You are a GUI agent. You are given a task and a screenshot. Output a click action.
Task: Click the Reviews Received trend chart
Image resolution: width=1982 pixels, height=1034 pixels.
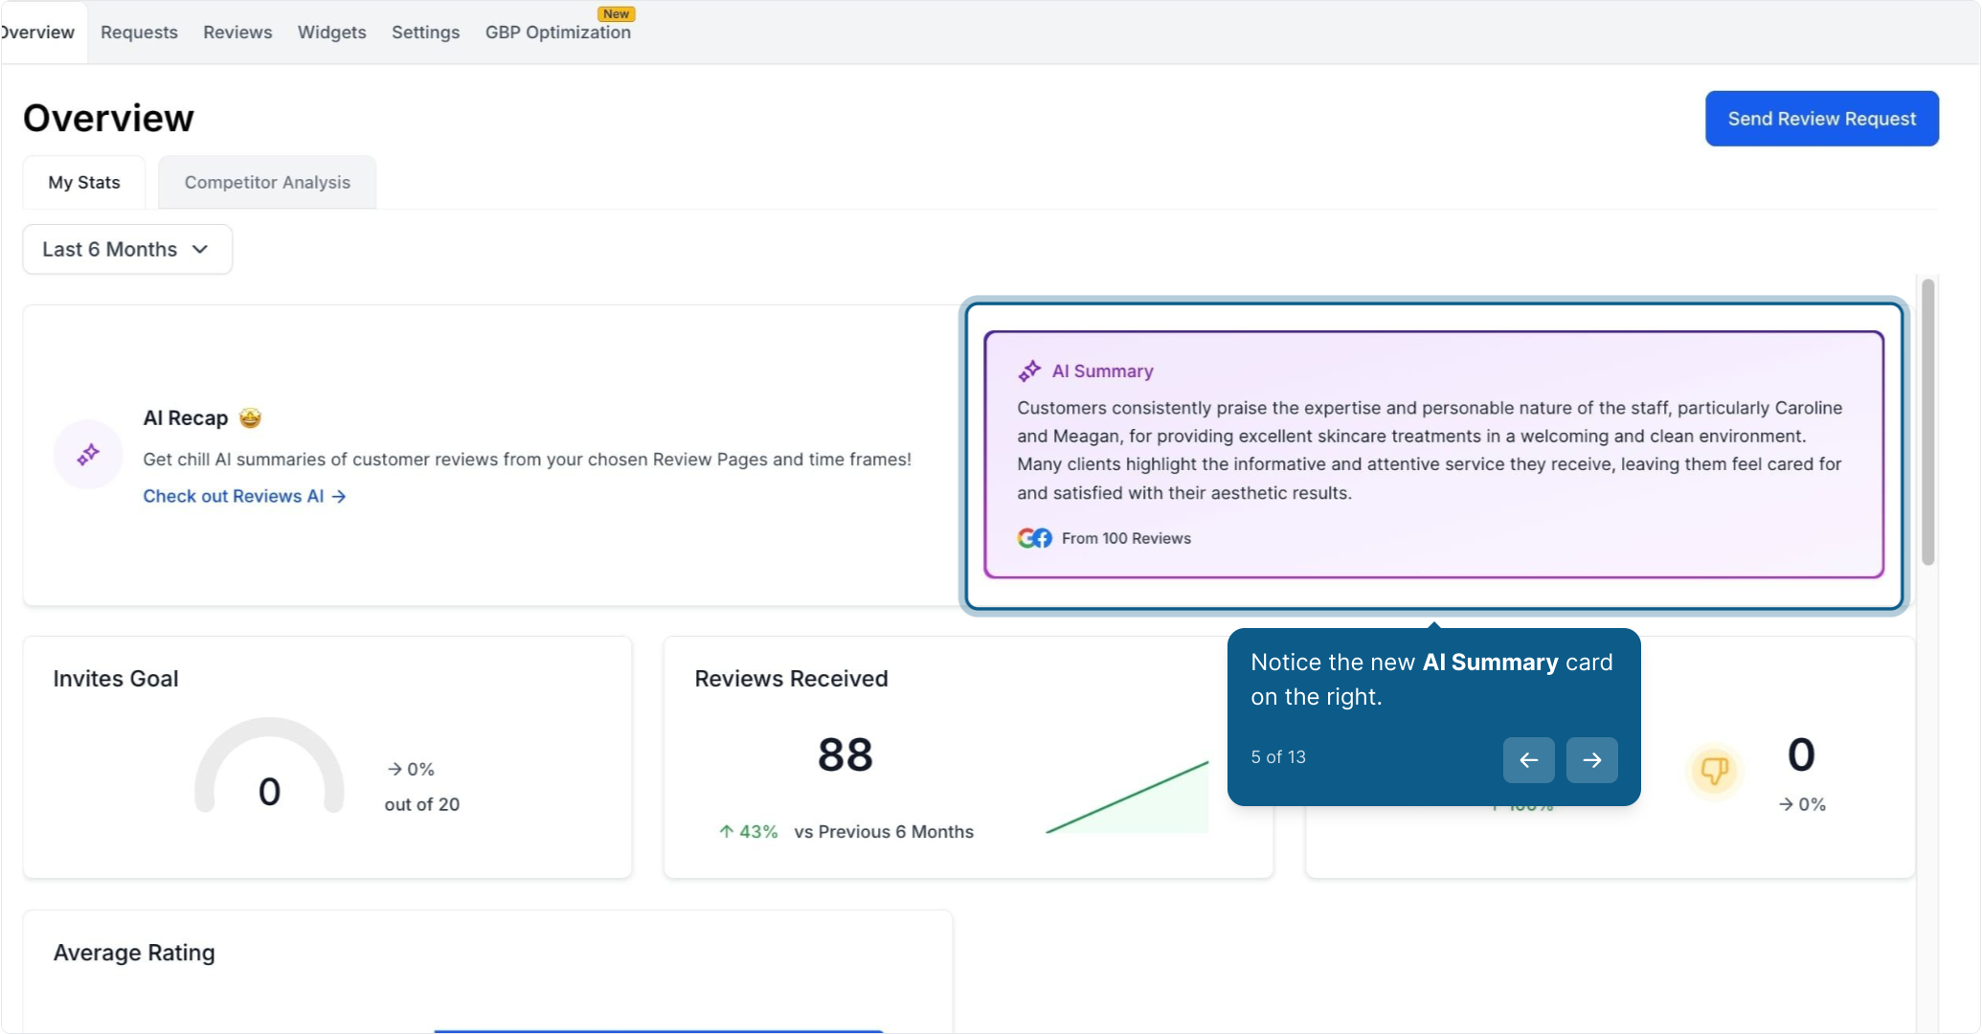(x=1127, y=797)
